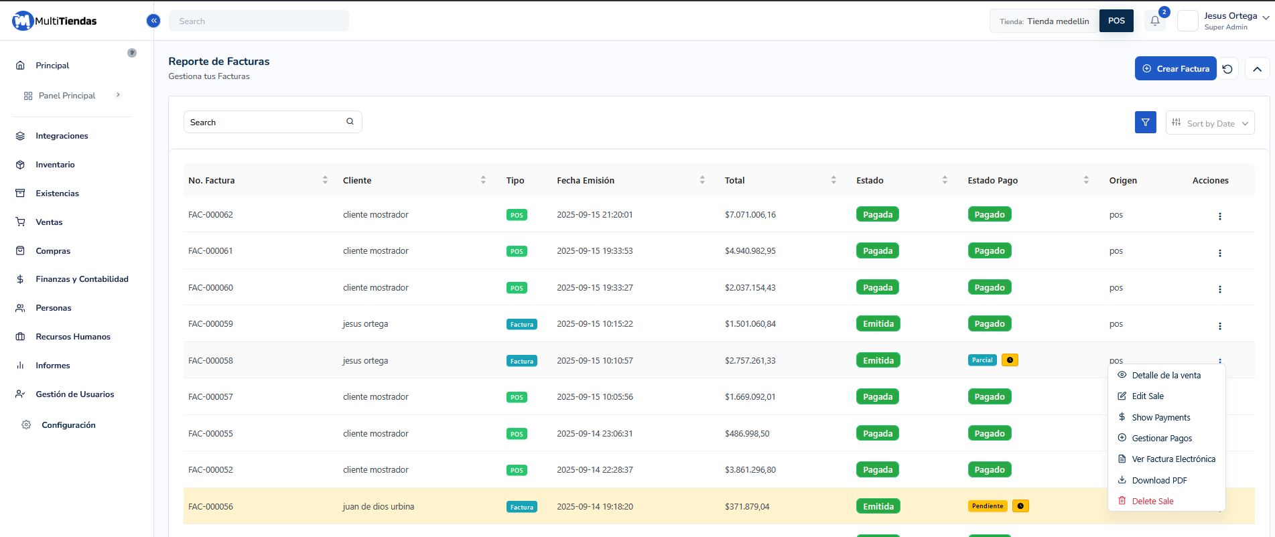Collapse header with the up-chevron button
This screenshot has width=1275, height=537.
click(x=1258, y=69)
